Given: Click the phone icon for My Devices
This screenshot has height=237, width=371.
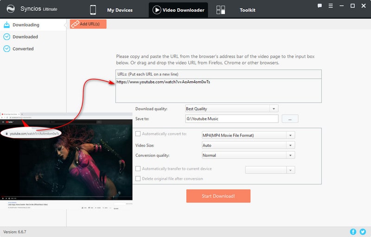Looking at the screenshot, I should (x=93, y=10).
